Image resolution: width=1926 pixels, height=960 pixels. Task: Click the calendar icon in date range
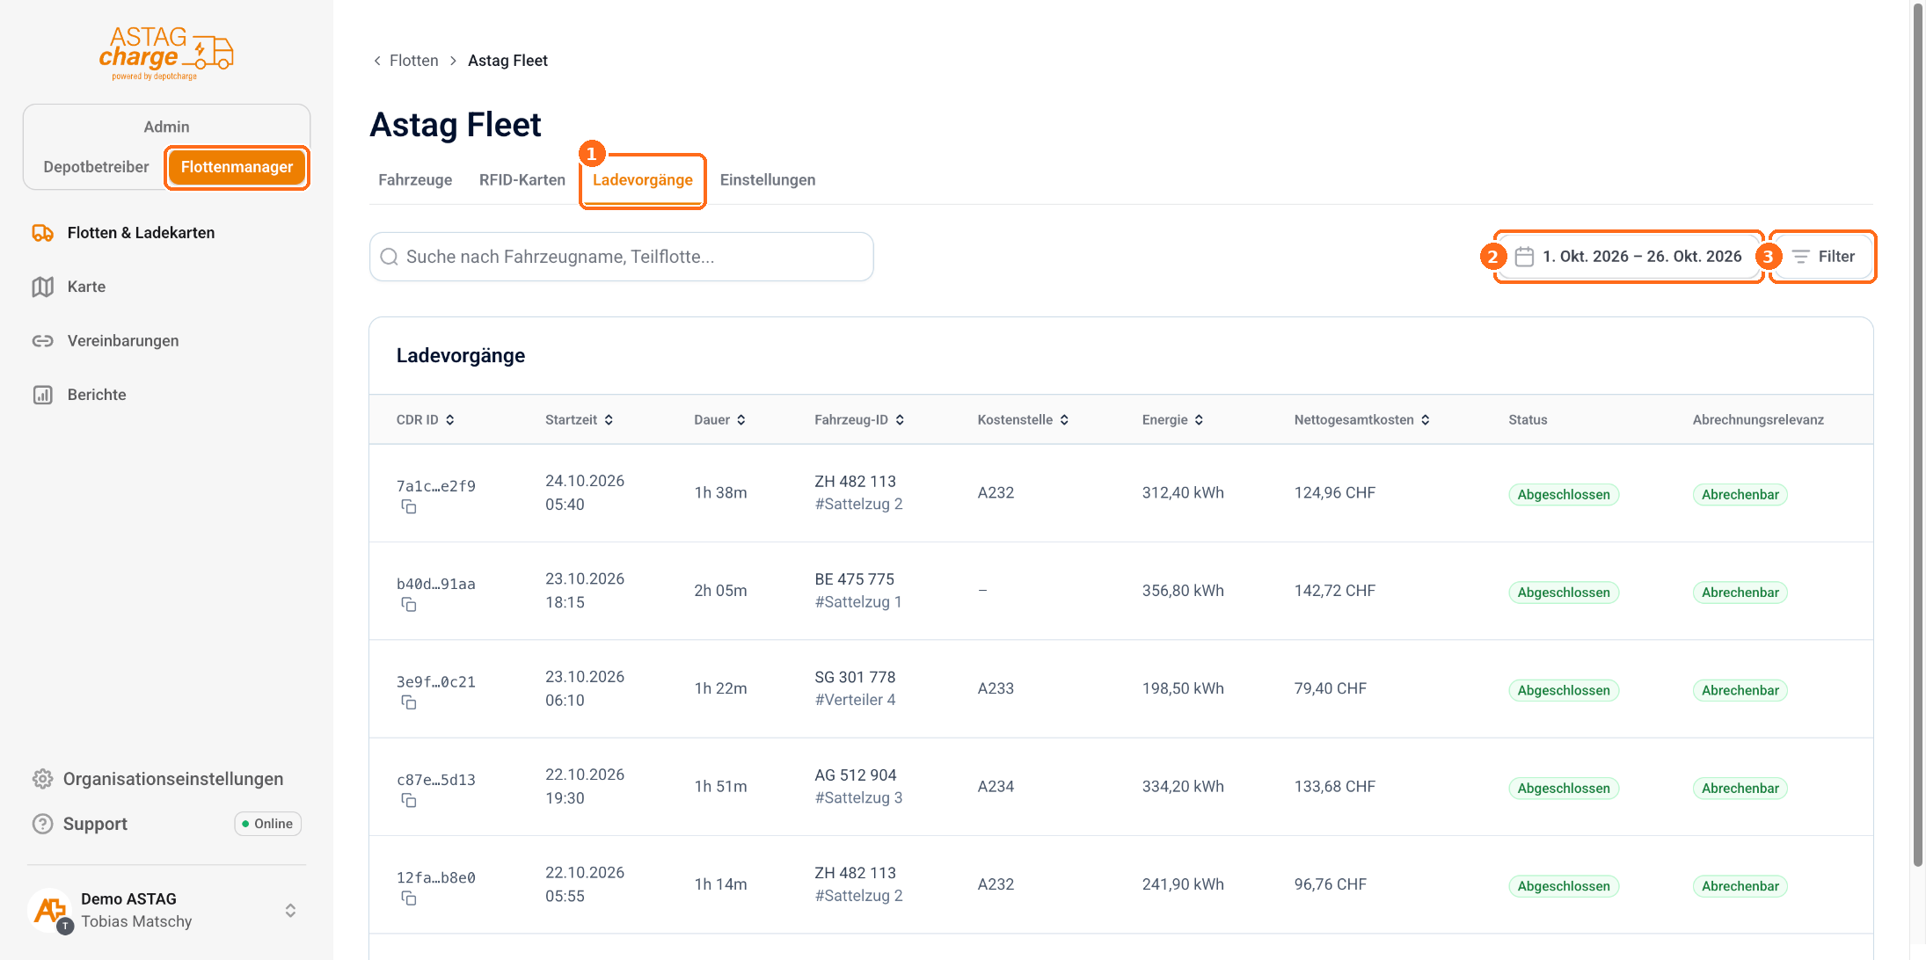1524,257
